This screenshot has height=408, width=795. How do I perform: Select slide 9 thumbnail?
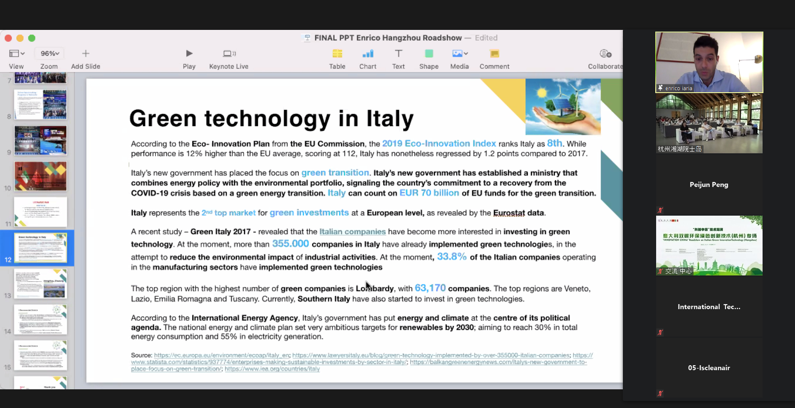tap(41, 140)
